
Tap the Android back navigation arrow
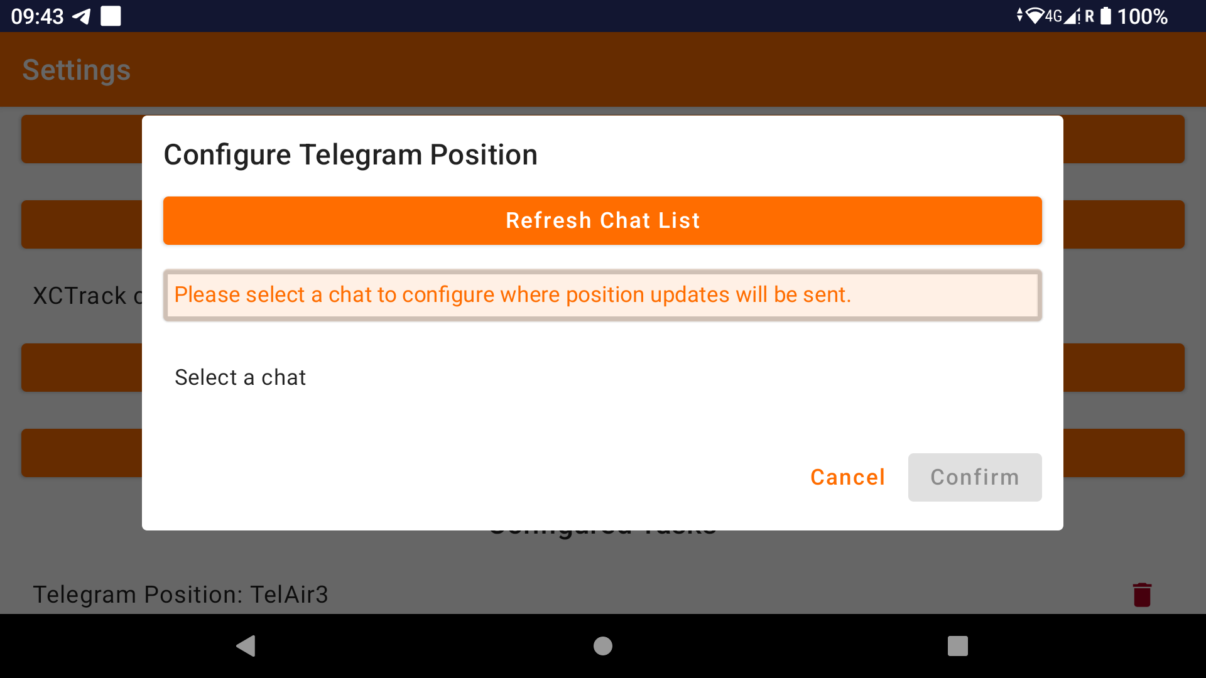click(x=246, y=646)
